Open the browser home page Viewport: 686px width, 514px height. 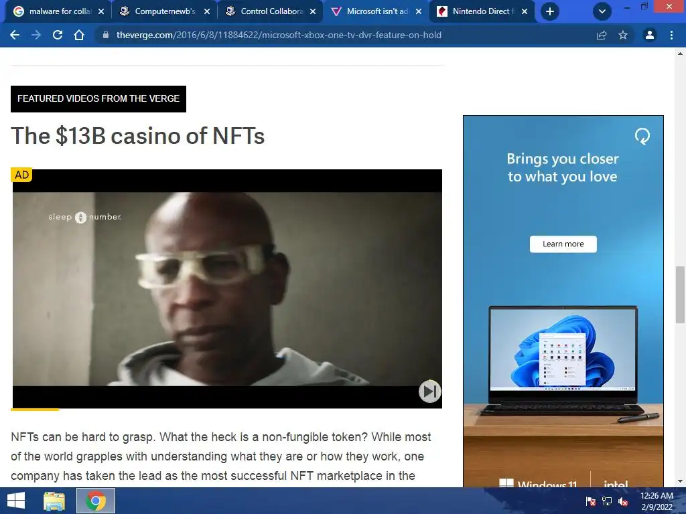(x=79, y=35)
